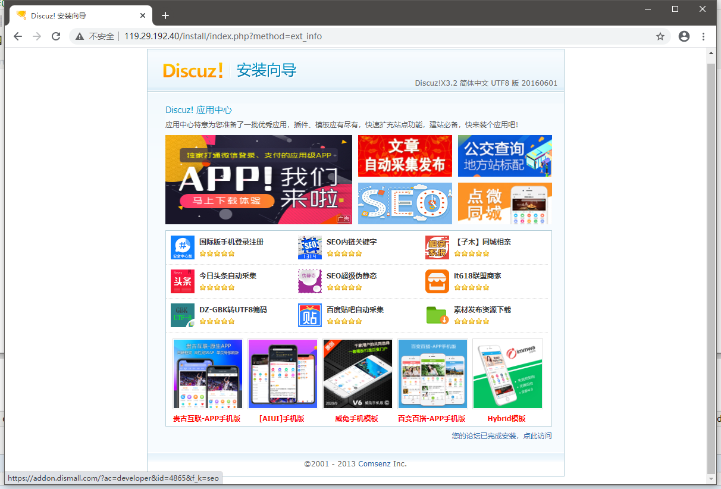Open the Hybrid模板 immwa thumbnail
The image size is (721, 489).
pos(508,374)
